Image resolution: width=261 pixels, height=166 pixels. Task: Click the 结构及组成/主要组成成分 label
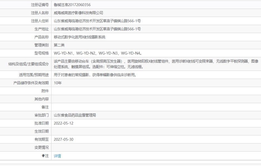[29, 64]
